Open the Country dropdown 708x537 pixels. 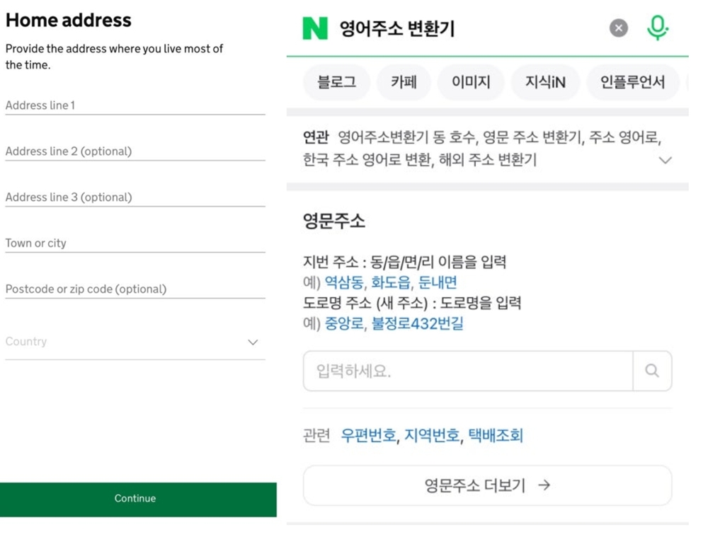tap(135, 342)
